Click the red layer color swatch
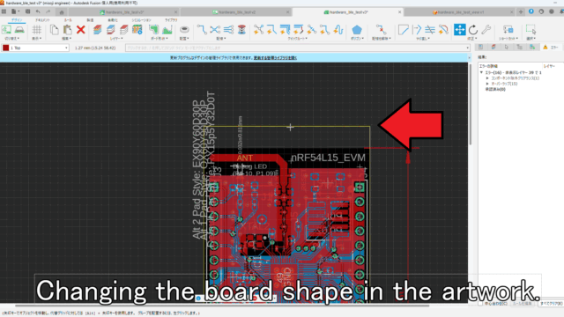564x317 pixels. pyautogui.click(x=6, y=48)
